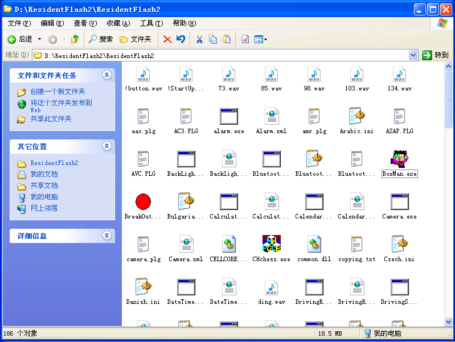Open the Favorites (收藏) menu
455x342 pixels.
pyautogui.click(x=118, y=23)
